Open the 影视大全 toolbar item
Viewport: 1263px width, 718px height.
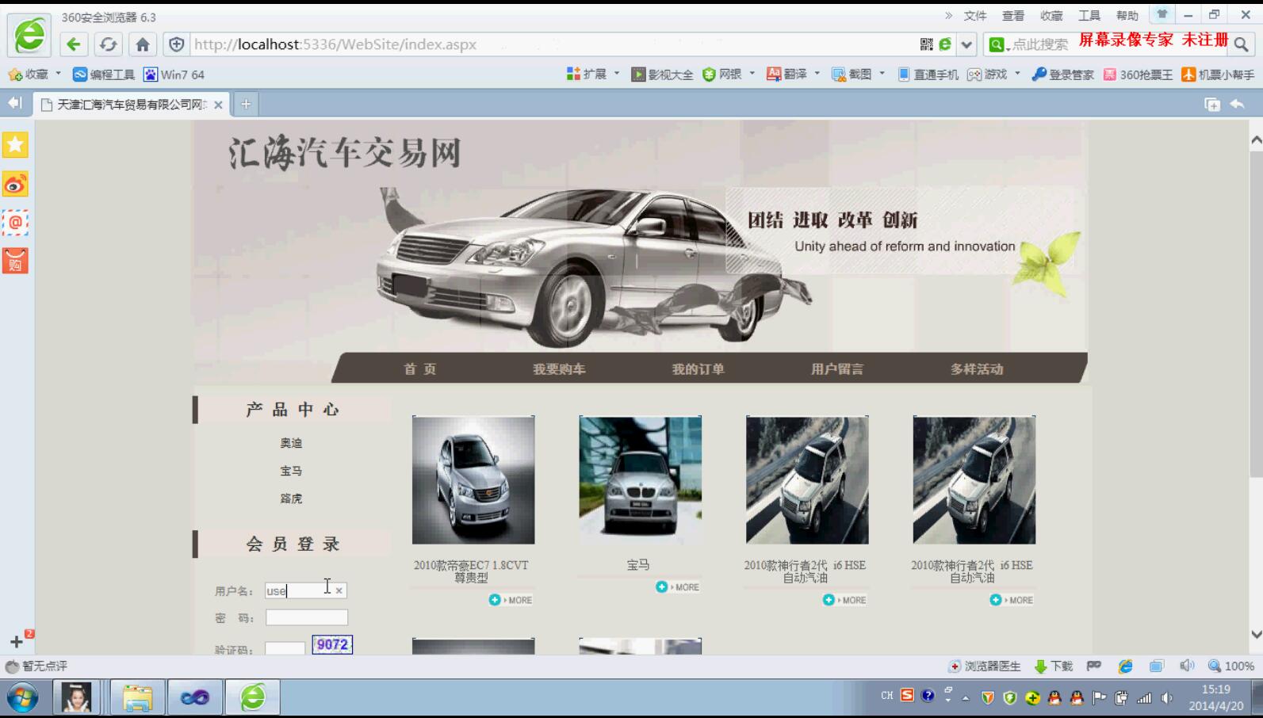pyautogui.click(x=662, y=74)
